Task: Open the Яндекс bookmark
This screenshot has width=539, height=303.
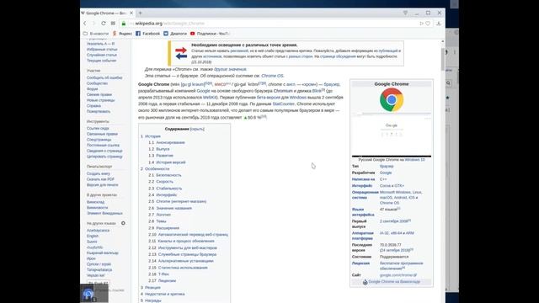Action: pos(122,34)
